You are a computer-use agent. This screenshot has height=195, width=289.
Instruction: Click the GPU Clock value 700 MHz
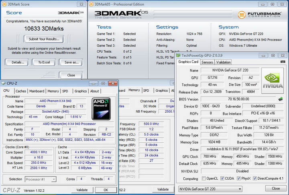pos(210,156)
